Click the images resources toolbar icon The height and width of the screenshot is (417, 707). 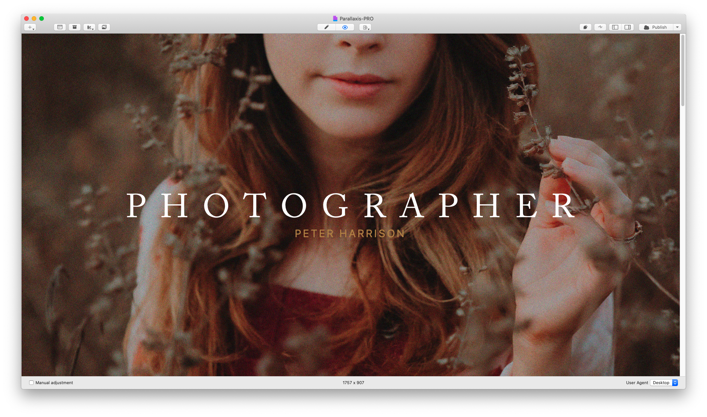104,27
